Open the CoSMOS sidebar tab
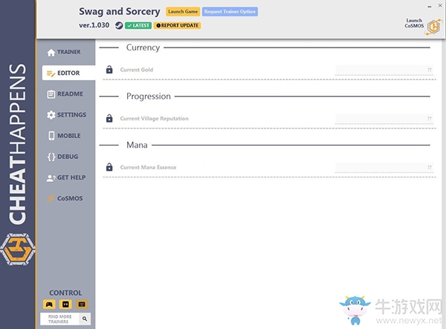The width and height of the screenshot is (446, 329). click(x=65, y=198)
